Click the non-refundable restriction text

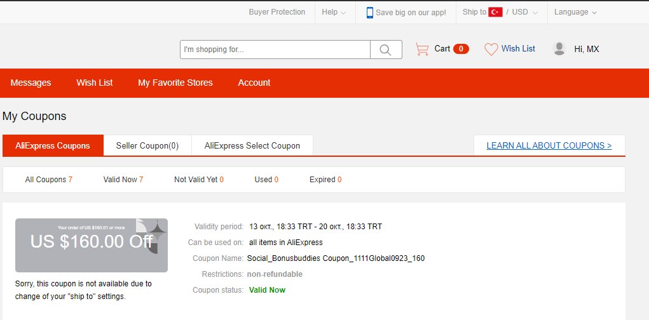275,274
